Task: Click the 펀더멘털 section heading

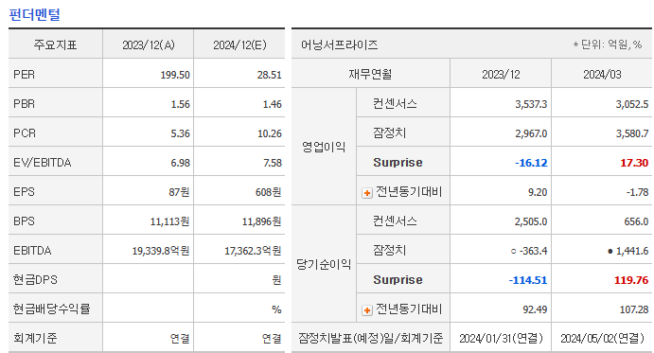Action: tap(35, 14)
